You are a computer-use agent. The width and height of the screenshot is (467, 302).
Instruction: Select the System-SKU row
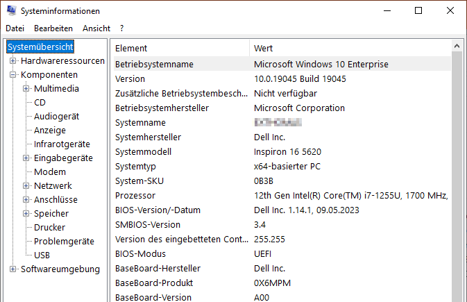click(x=282, y=181)
